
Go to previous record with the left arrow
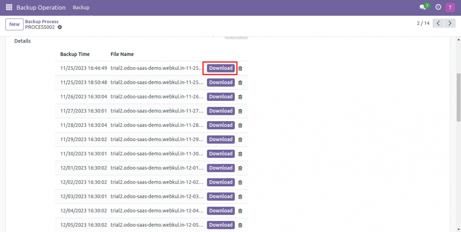438,23
